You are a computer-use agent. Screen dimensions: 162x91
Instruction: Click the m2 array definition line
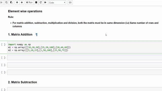[38, 50]
